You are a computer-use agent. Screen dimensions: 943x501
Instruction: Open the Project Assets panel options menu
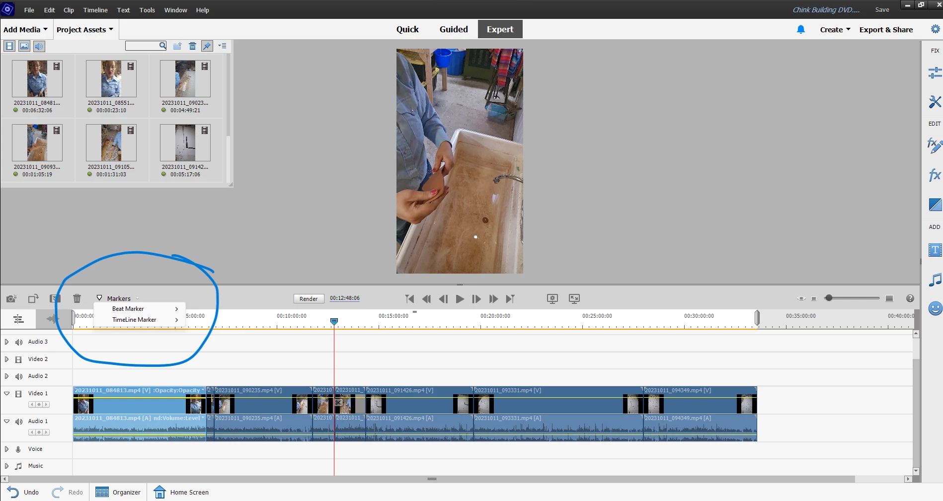[222, 46]
